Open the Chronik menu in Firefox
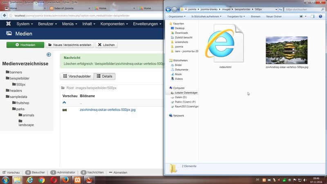 (x=40, y=2)
